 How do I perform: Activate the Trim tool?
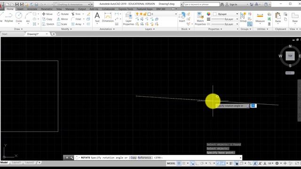point(76,14)
